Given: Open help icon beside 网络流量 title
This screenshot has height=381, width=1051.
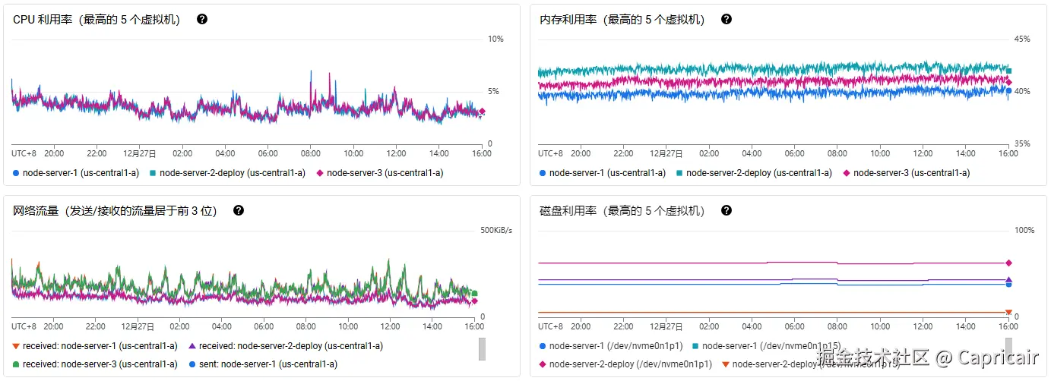Looking at the screenshot, I should (239, 210).
